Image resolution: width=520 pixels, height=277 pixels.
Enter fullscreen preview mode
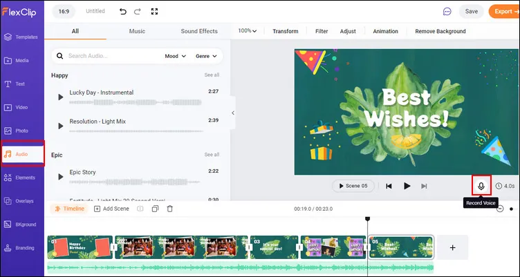(x=154, y=11)
